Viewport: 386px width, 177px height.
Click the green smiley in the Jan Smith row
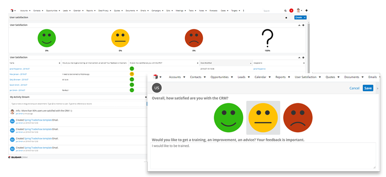tap(132, 90)
